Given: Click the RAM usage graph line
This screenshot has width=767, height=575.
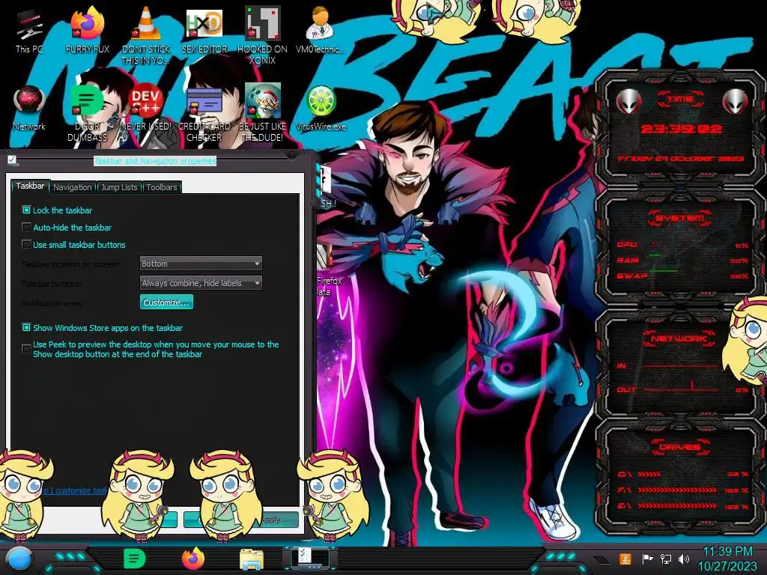Looking at the screenshot, I should (x=655, y=256).
